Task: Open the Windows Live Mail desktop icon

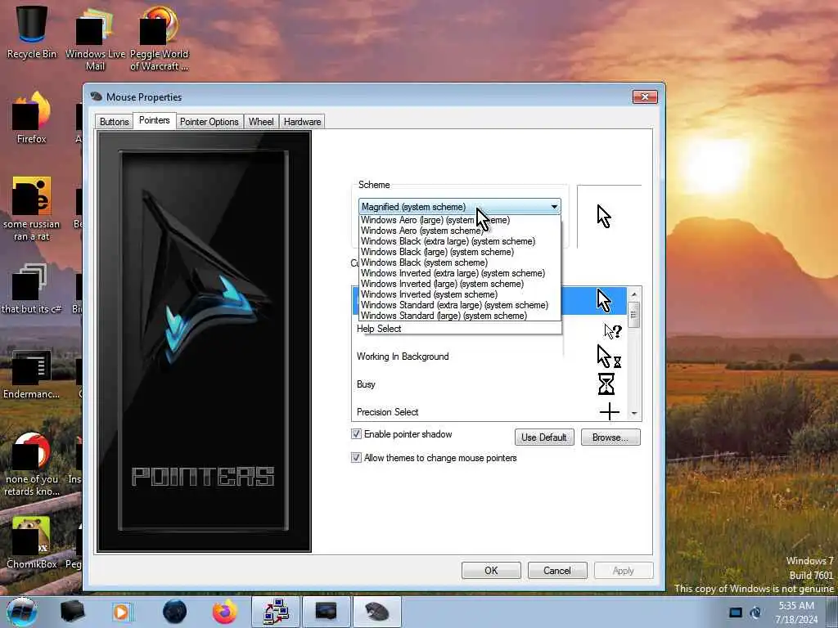Action: (x=95, y=38)
